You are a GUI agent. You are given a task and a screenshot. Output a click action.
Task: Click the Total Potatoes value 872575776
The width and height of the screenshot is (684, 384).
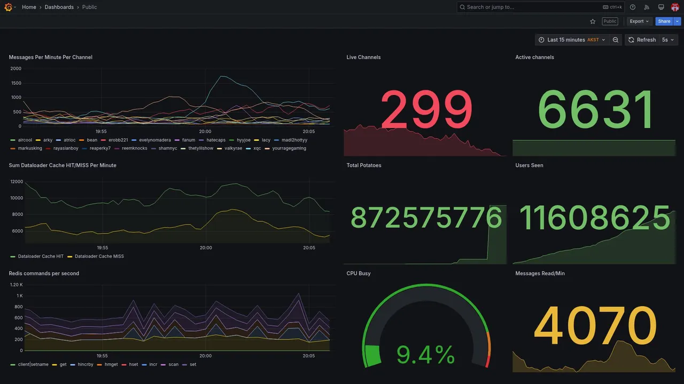click(426, 218)
